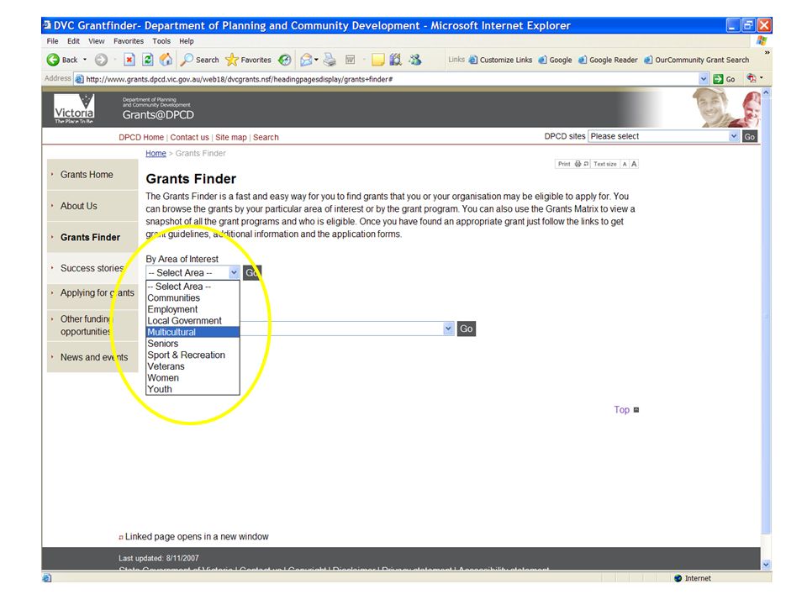807x605 pixels.
Task: Open the Site map link
Action: pyautogui.click(x=231, y=137)
